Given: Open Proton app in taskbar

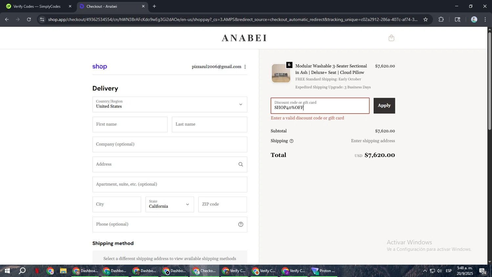Looking at the screenshot, I should click(x=323, y=271).
